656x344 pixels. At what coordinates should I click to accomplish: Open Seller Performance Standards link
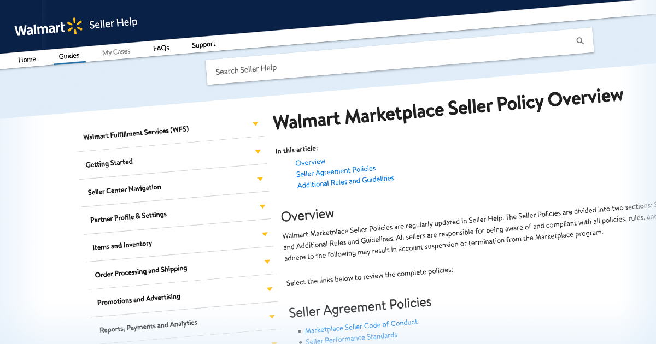point(352,339)
